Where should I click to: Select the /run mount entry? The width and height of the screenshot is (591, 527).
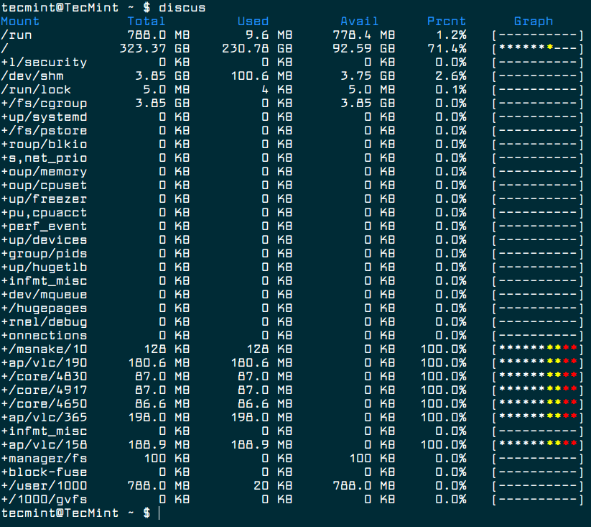click(17, 35)
